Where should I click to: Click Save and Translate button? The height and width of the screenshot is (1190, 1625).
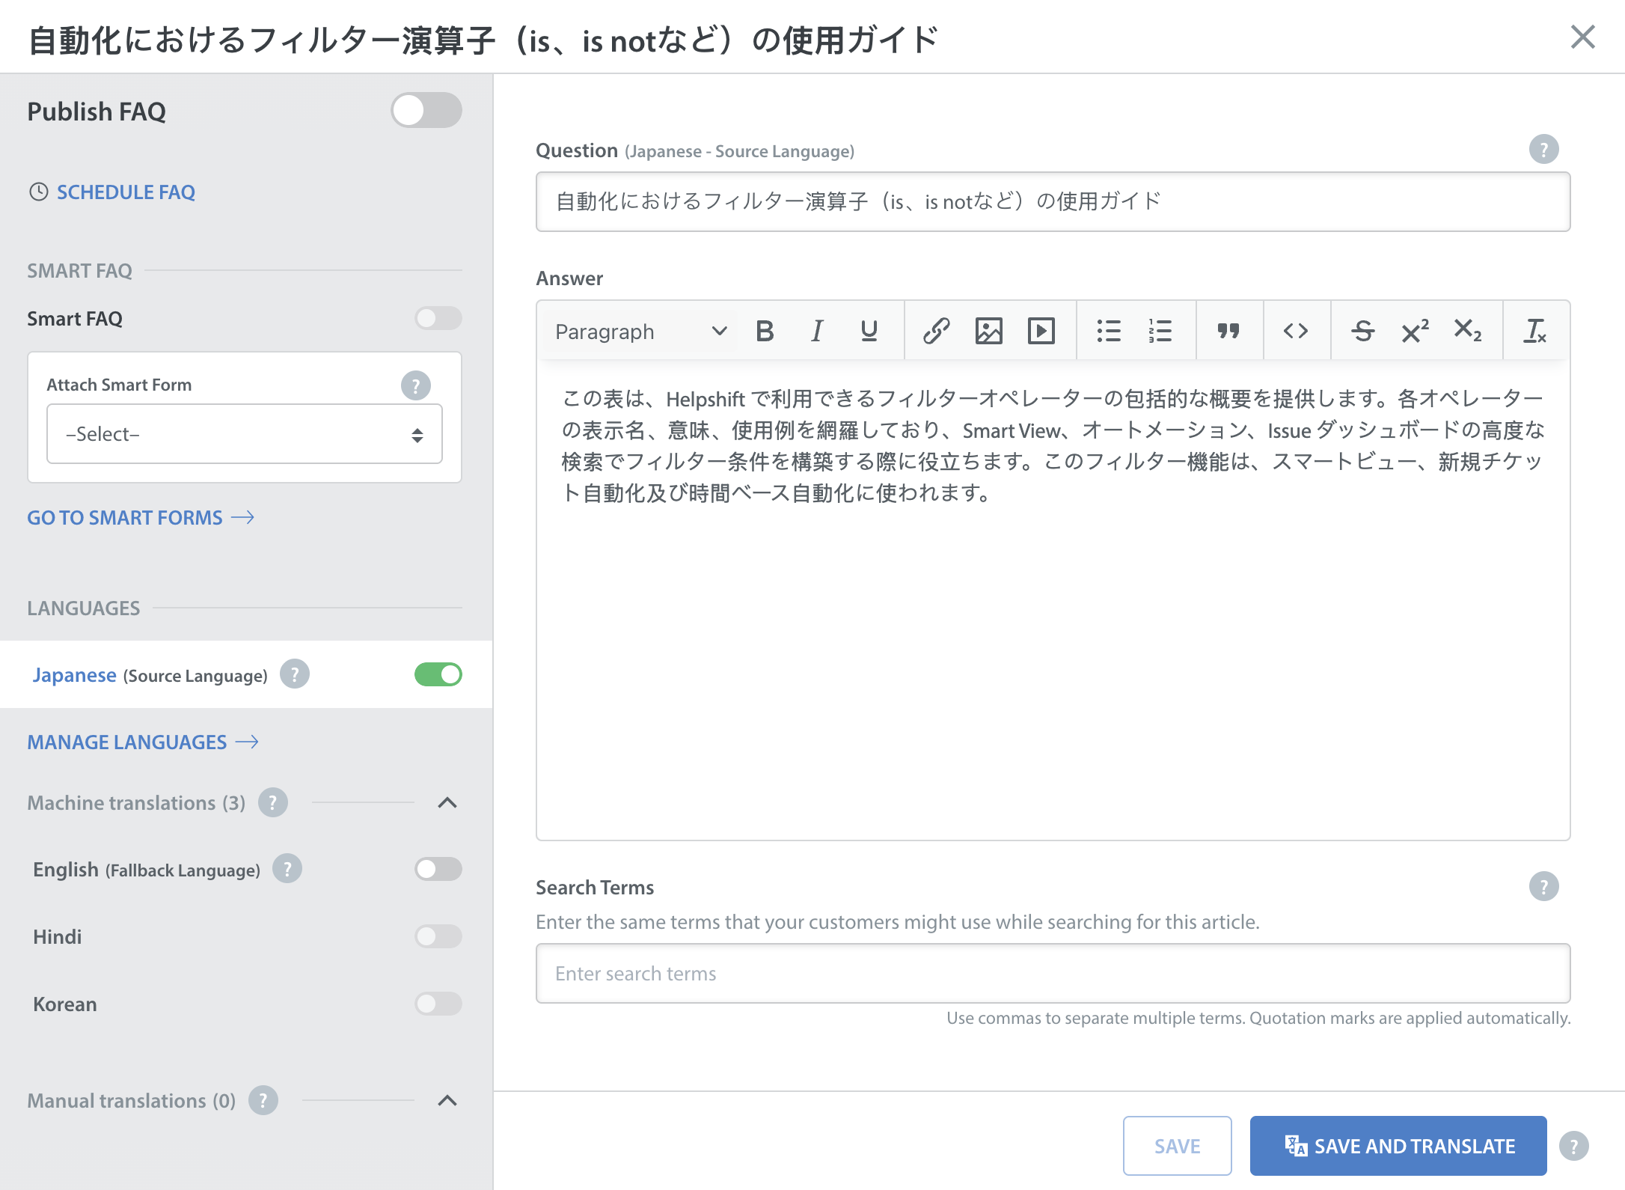(x=1398, y=1146)
